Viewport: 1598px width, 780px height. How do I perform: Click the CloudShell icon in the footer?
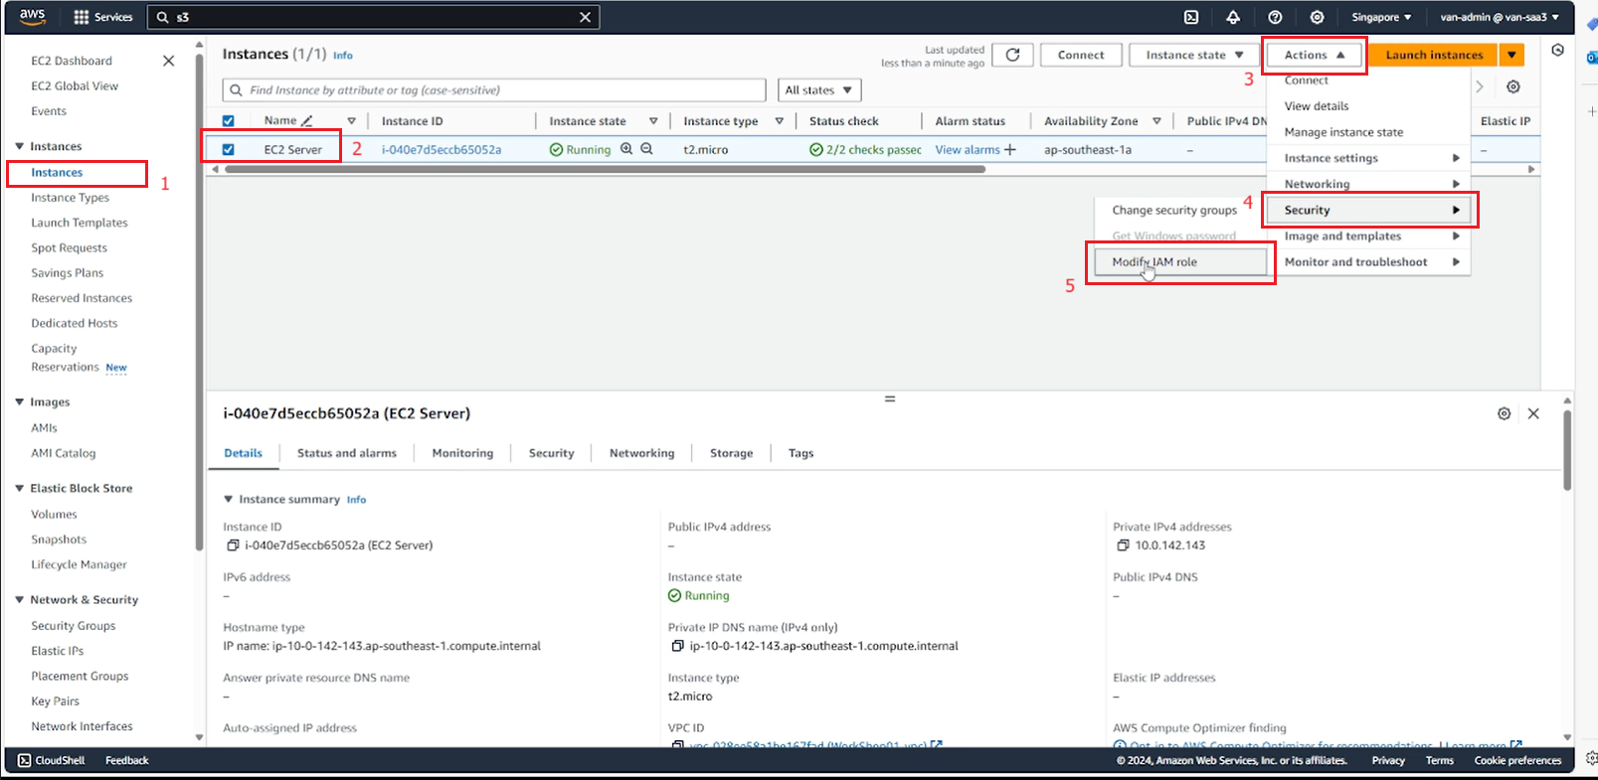pyautogui.click(x=24, y=760)
